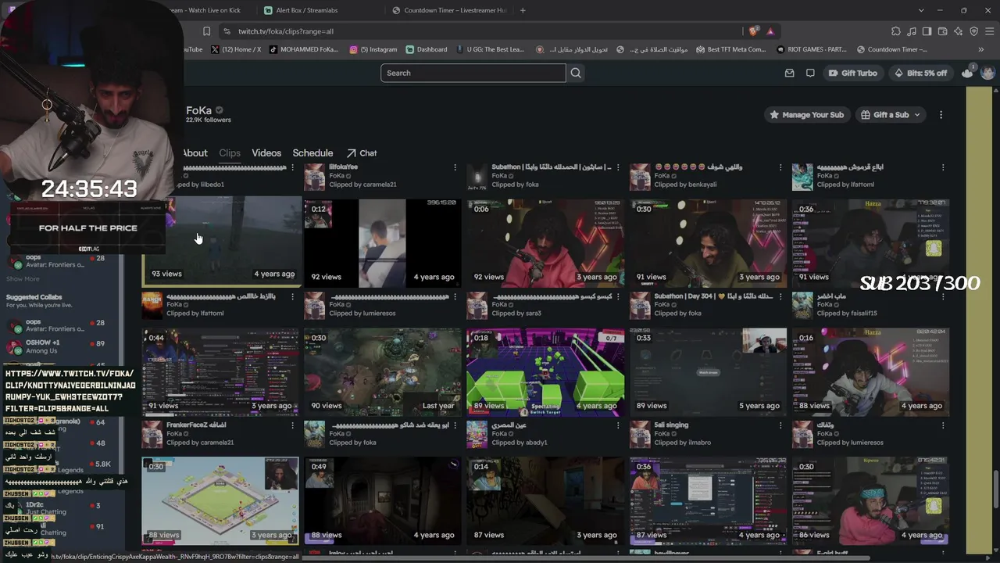
Task: Click the "Clipped by abady1" text
Action: (x=520, y=443)
